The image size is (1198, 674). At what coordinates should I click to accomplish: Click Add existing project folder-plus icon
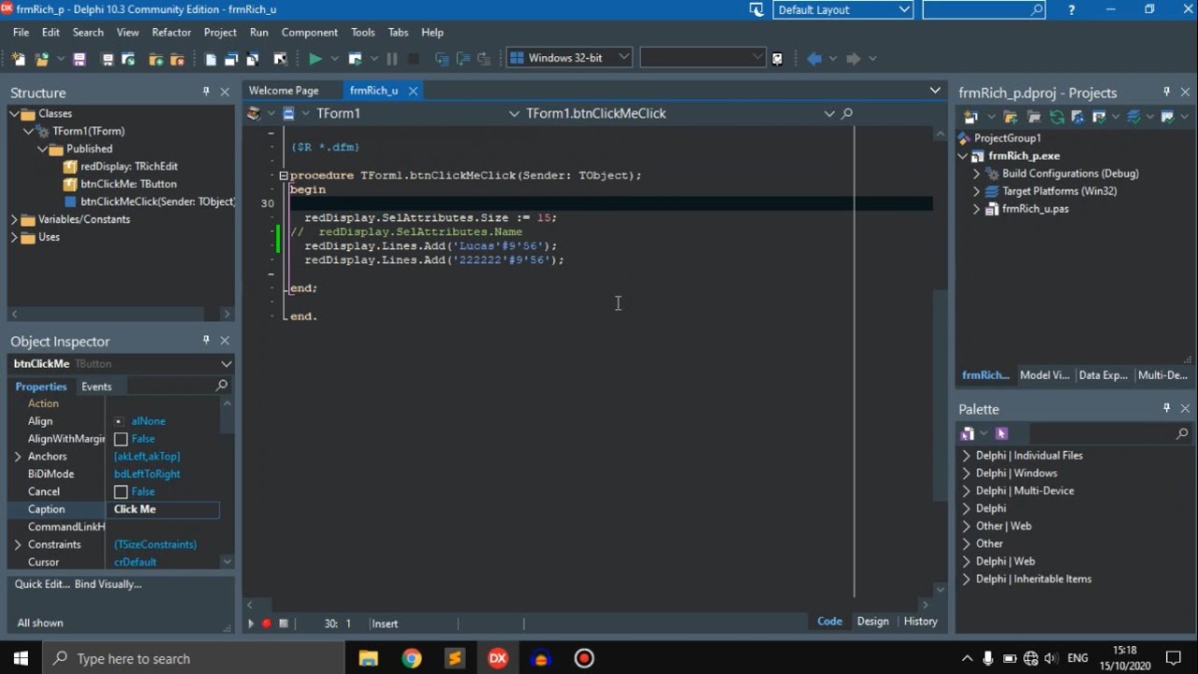(1011, 117)
